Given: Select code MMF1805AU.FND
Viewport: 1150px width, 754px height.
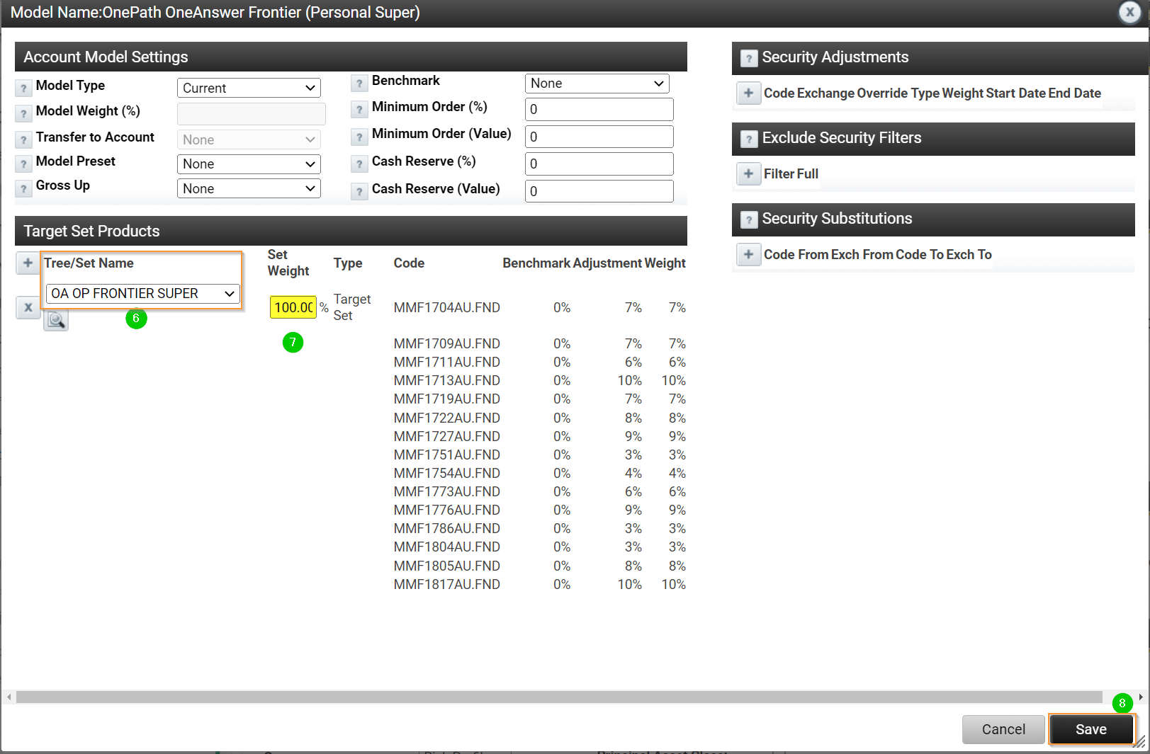Looking at the screenshot, I should (447, 566).
